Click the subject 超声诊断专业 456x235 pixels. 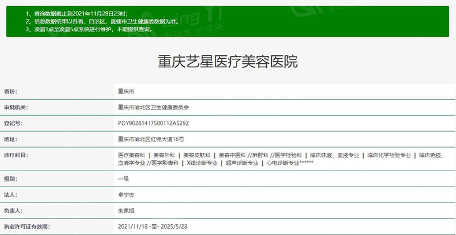pos(242,163)
